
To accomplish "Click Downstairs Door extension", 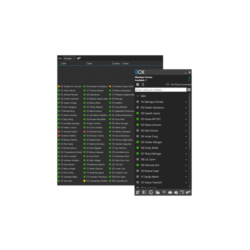I will click(x=122, y=156).
